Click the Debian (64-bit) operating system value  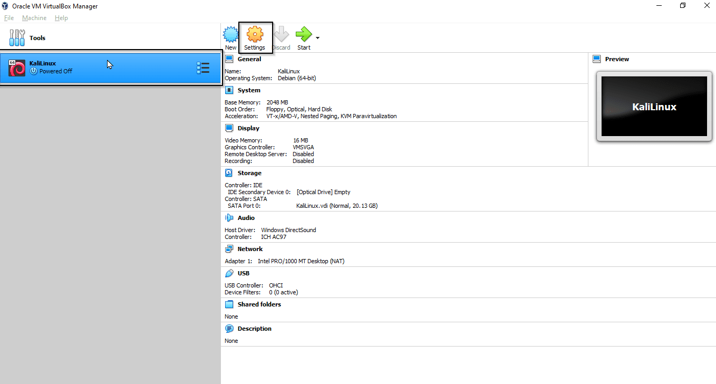pyautogui.click(x=297, y=78)
